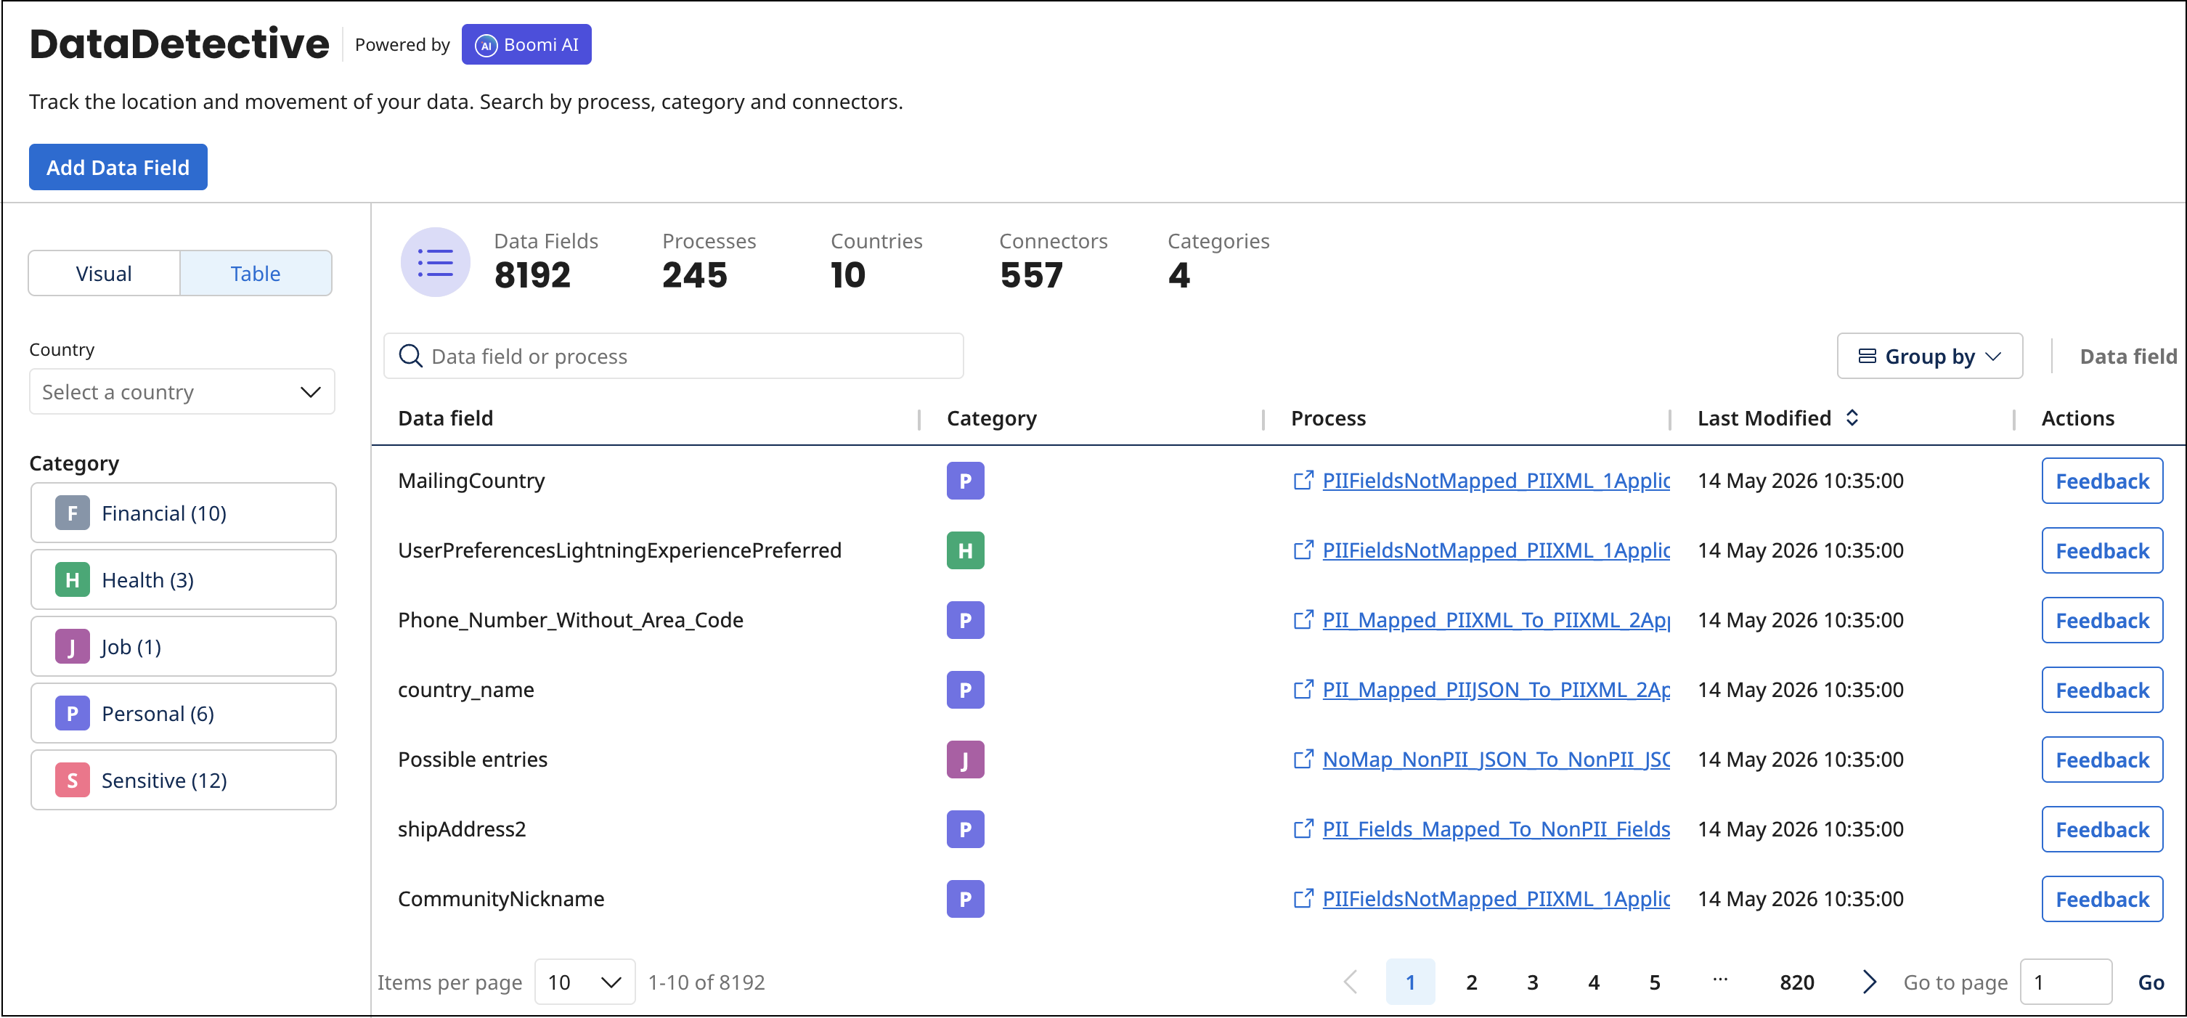
Task: Click the Data field or process search box
Action: click(x=673, y=356)
